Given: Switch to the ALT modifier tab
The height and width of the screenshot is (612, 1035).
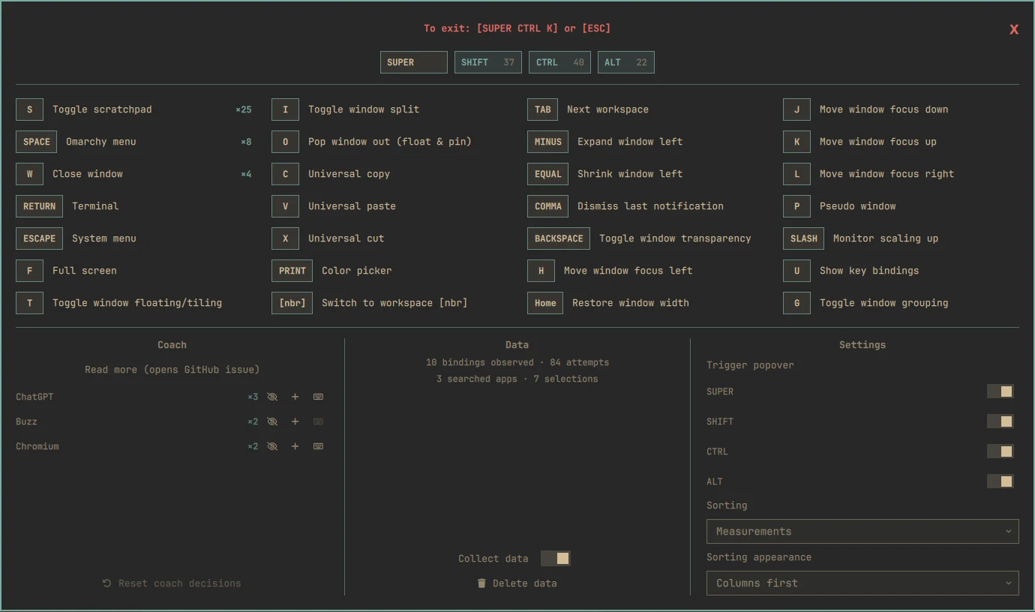Looking at the screenshot, I should tap(626, 62).
